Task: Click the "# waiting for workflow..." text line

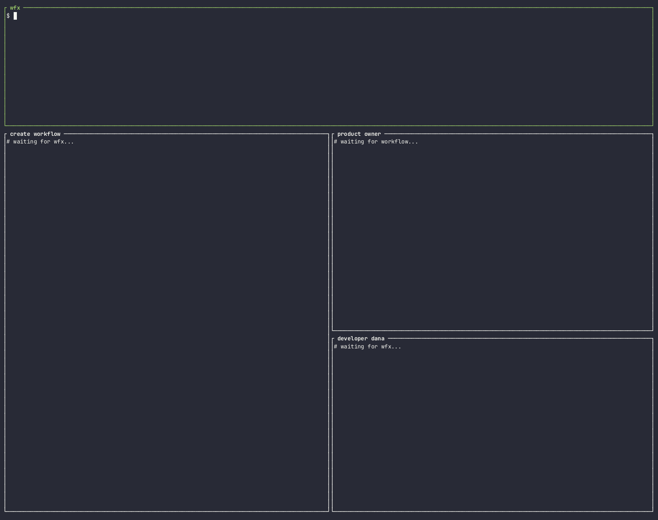Action: (376, 141)
